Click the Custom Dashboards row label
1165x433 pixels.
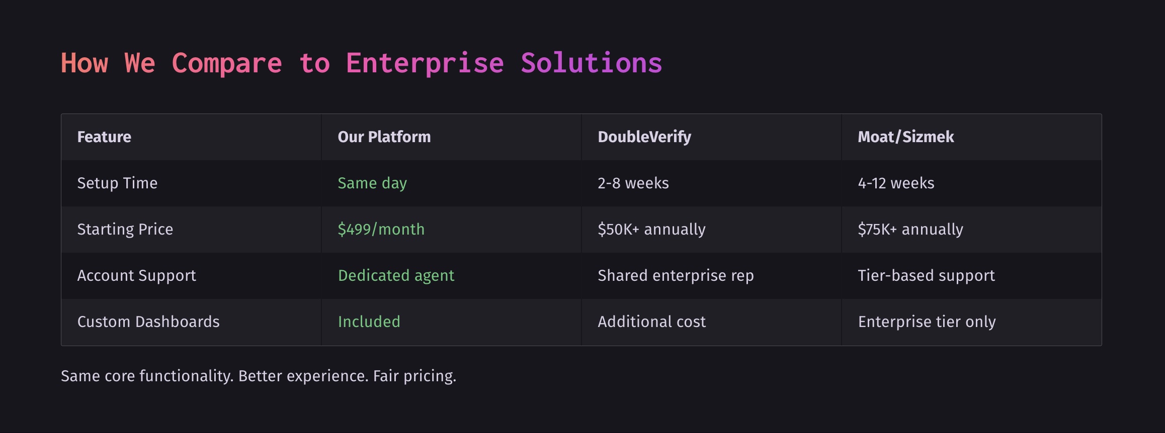(148, 322)
